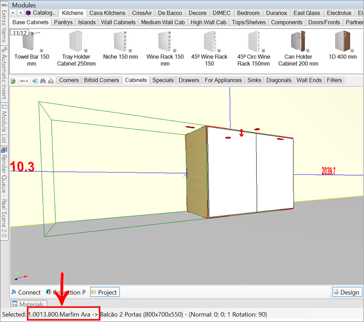Image resolution: width=364 pixels, height=322 pixels.
Task: Expand options for 45º Wine Rack 150
Action: 219,50
